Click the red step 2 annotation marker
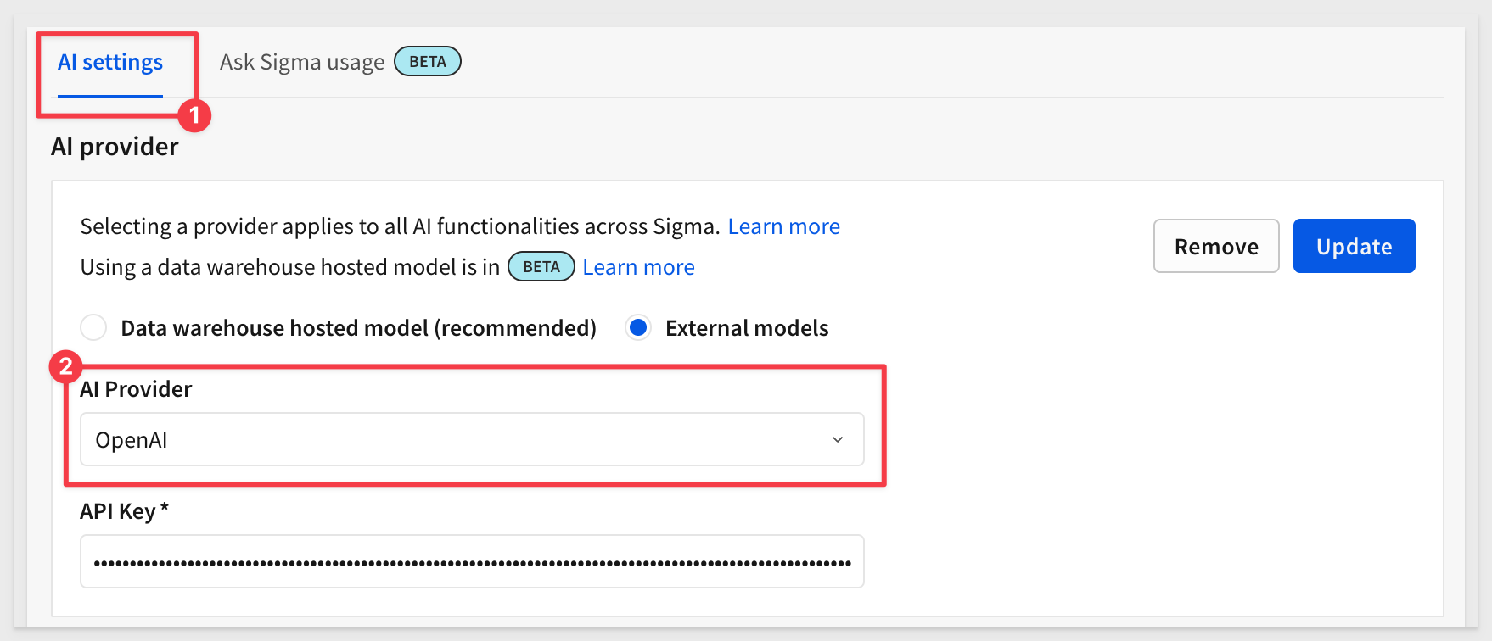 coord(65,368)
